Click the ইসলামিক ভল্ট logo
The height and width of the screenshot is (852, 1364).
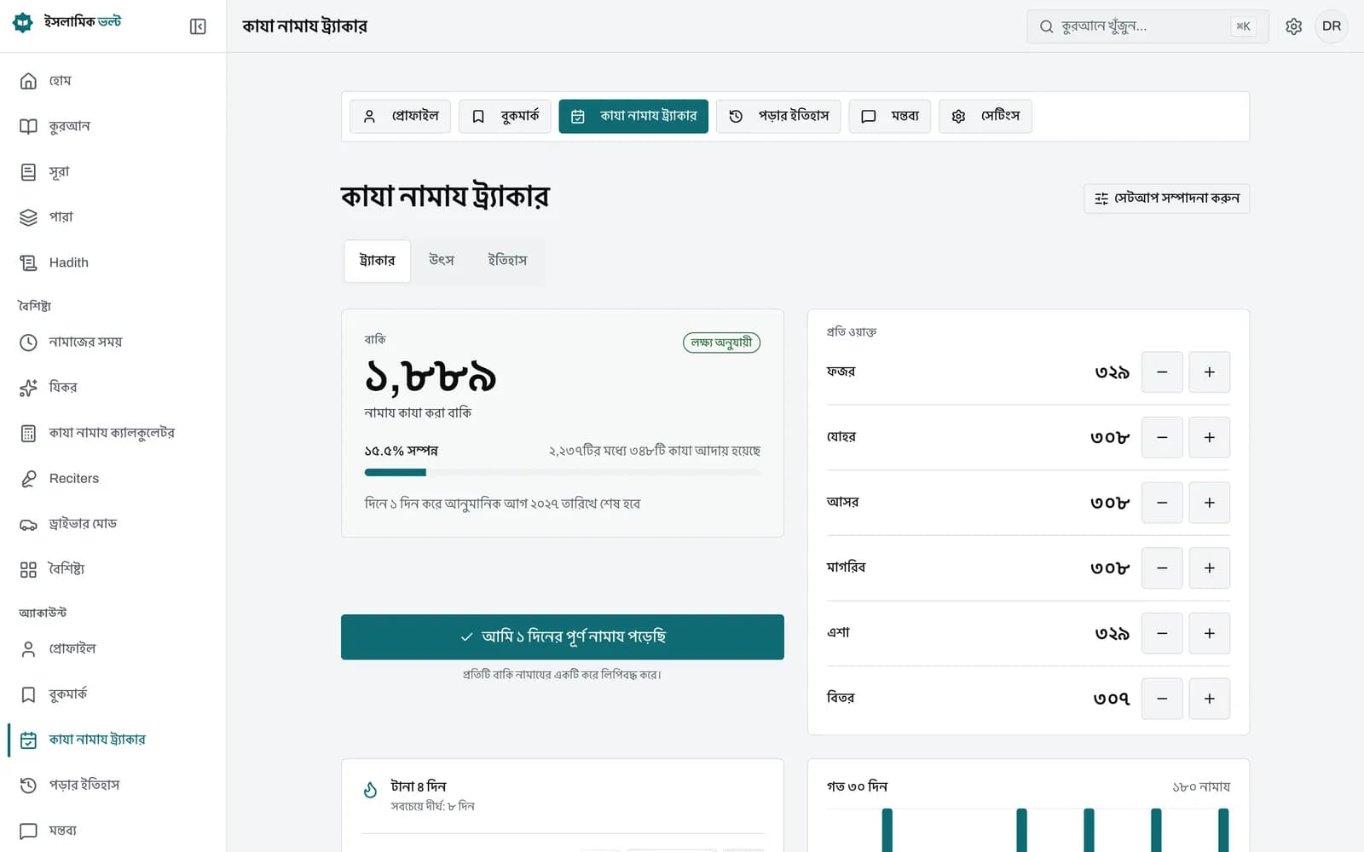pos(67,22)
